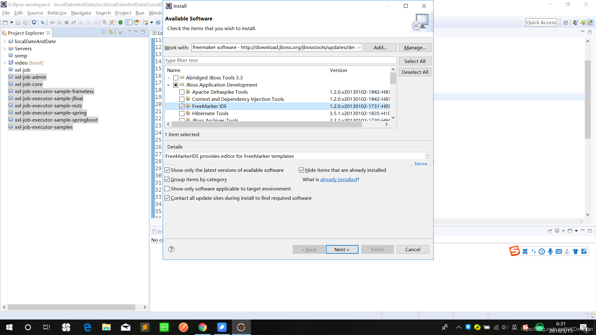Click the software list vertical scrollbar thumb
The width and height of the screenshot is (596, 335).
393,78
